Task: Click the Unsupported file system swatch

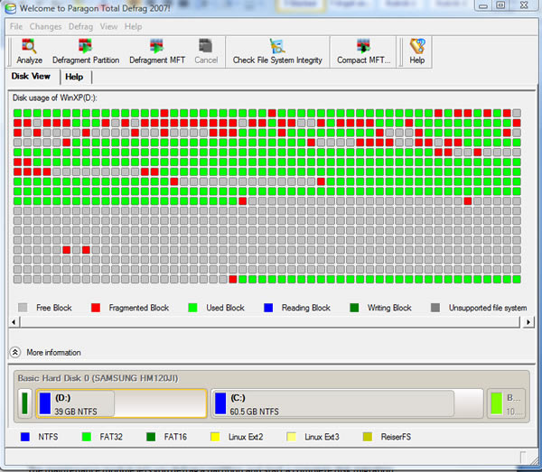Action: [435, 308]
